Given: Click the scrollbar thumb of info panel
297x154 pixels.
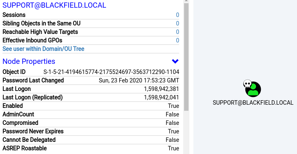Looking at the screenshot, I should pyautogui.click(x=186, y=57).
